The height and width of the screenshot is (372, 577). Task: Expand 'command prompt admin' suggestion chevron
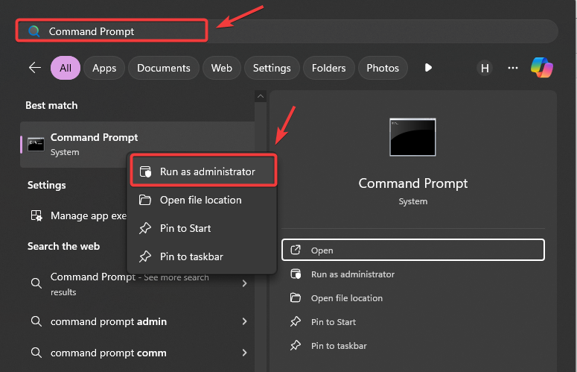click(x=244, y=321)
